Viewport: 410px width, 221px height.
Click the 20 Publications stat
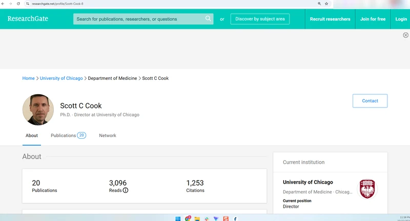45,186
